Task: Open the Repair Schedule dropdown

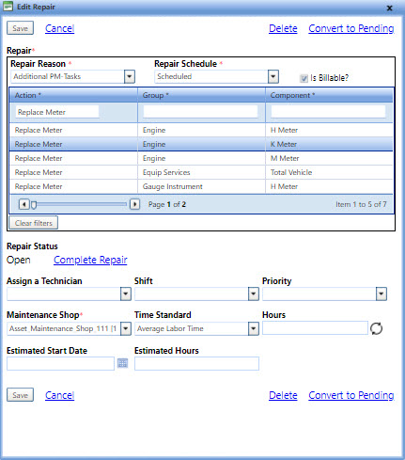Action: 273,76
